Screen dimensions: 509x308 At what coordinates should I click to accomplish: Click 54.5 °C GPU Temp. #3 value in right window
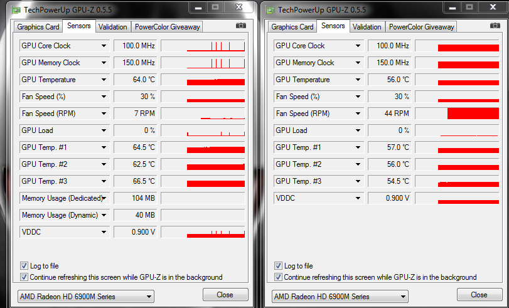pos(390,181)
